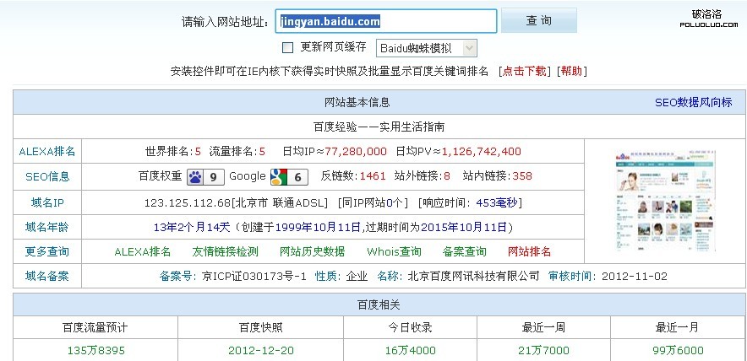Click the last month count 99万6000
The width and height of the screenshot is (747, 361).
[x=678, y=351]
